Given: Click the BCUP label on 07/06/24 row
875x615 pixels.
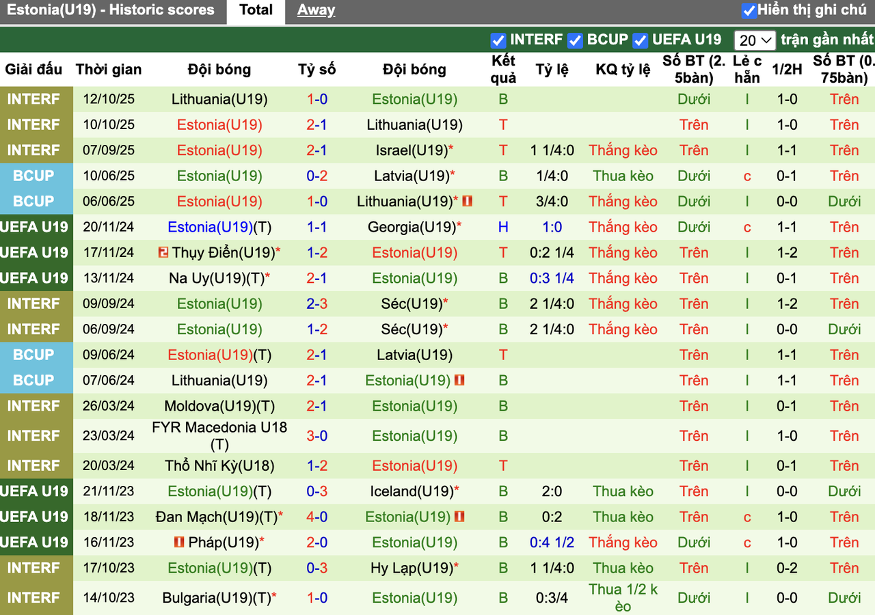Looking at the screenshot, I should pyautogui.click(x=33, y=381).
